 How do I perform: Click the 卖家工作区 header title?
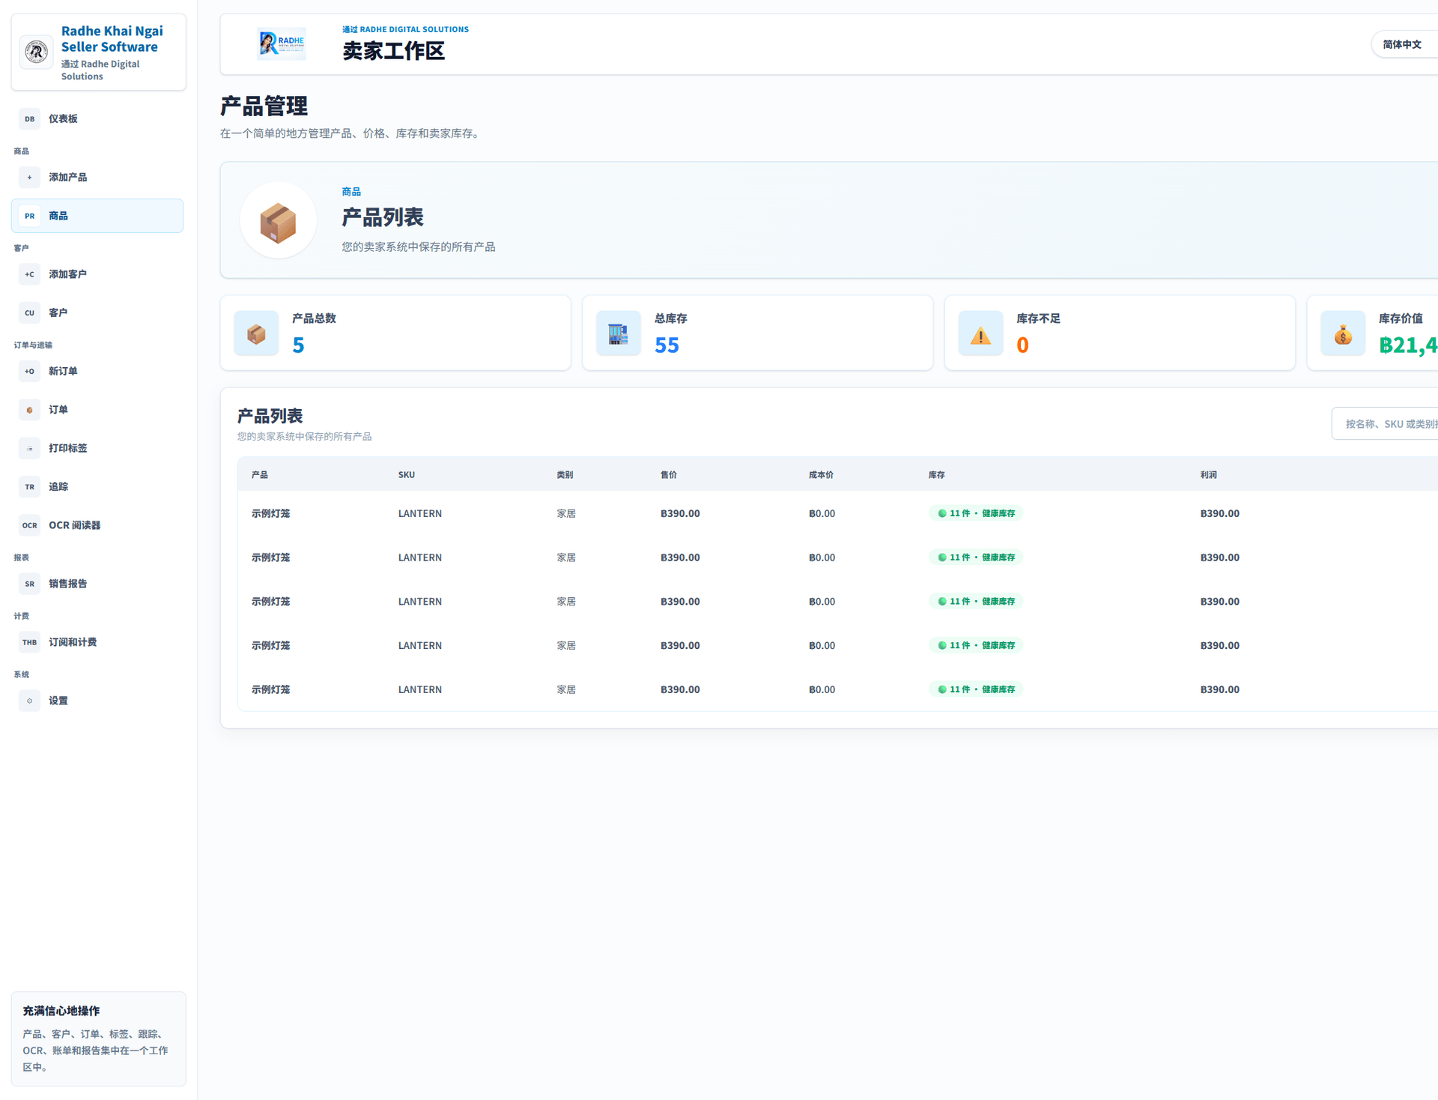point(393,51)
